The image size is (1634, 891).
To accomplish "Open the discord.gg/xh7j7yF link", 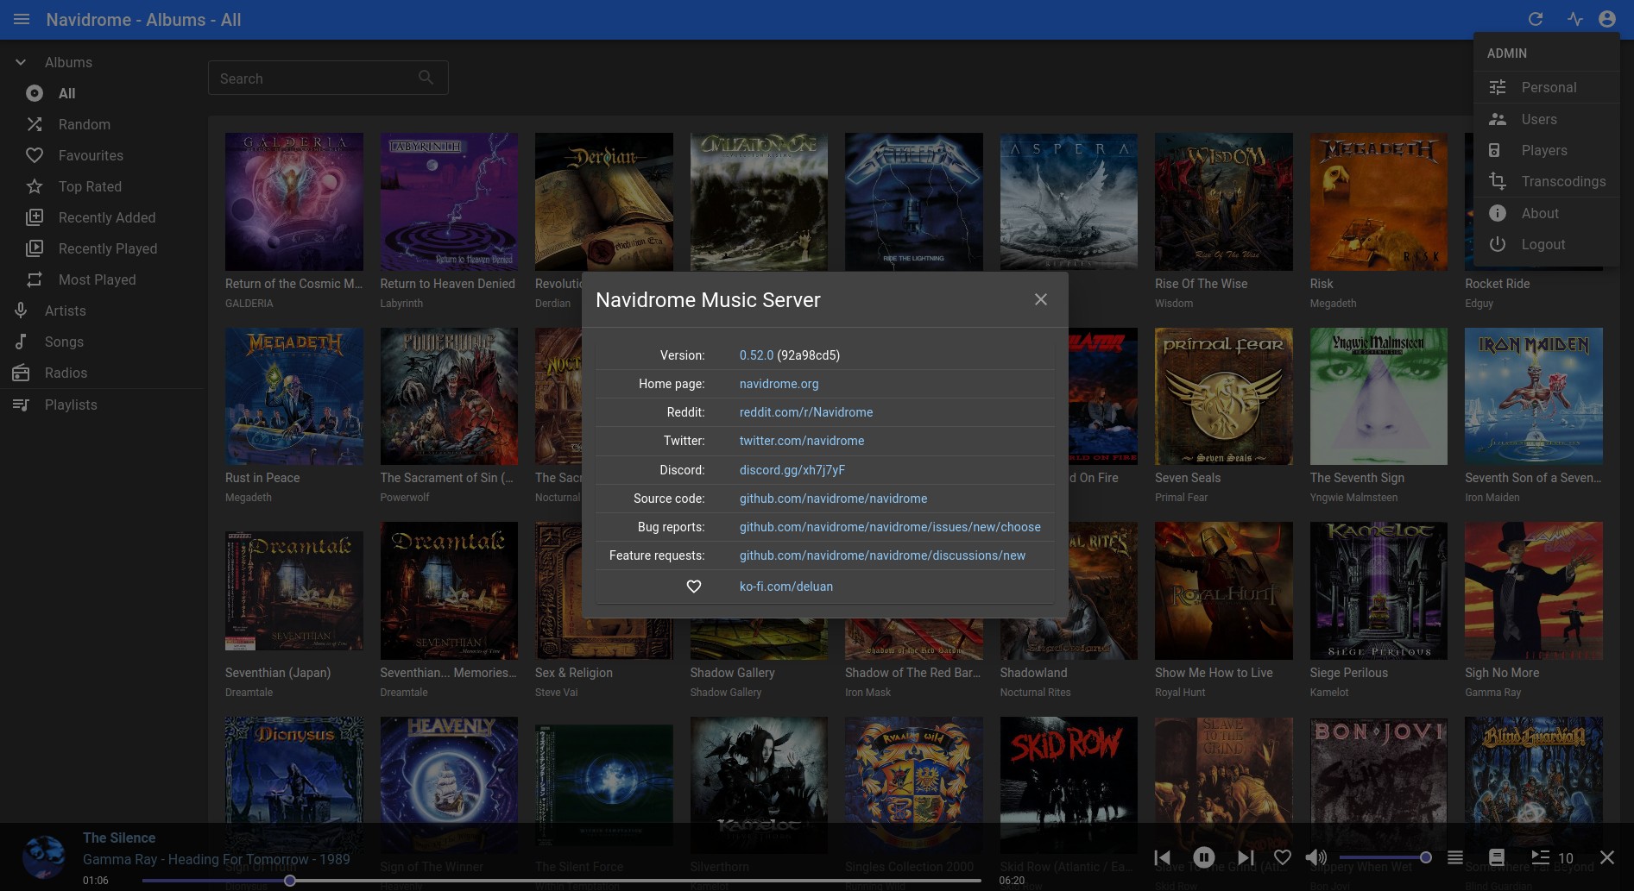I will (x=792, y=470).
